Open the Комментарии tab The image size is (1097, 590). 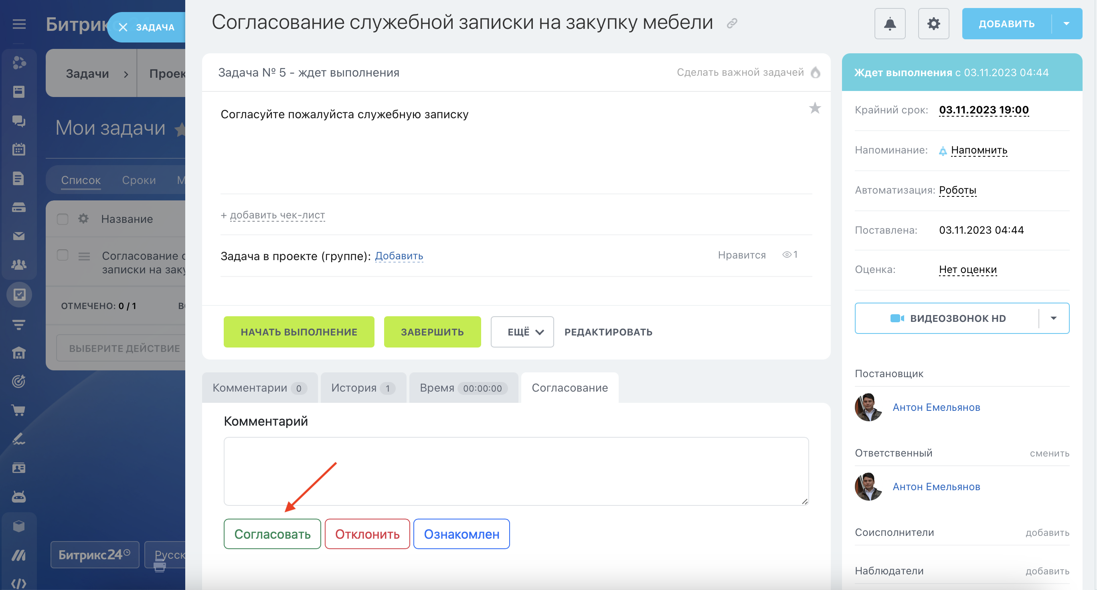(x=259, y=388)
